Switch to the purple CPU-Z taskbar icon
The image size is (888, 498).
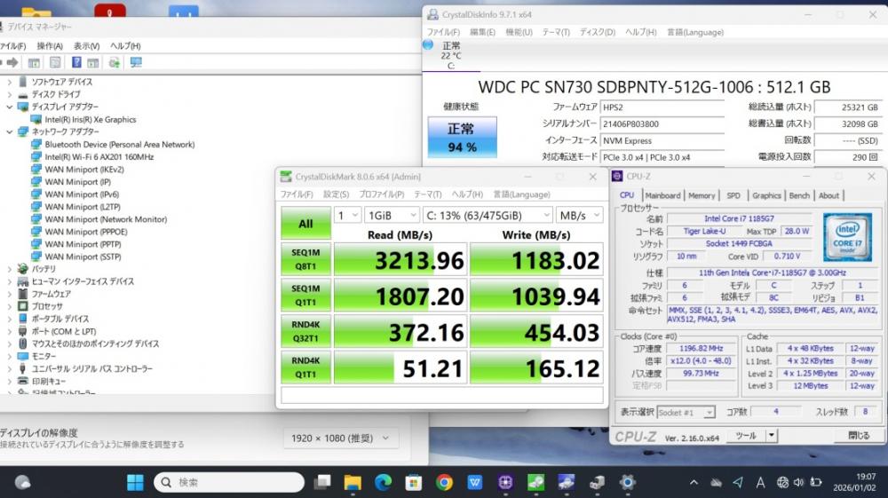pyautogui.click(x=505, y=482)
